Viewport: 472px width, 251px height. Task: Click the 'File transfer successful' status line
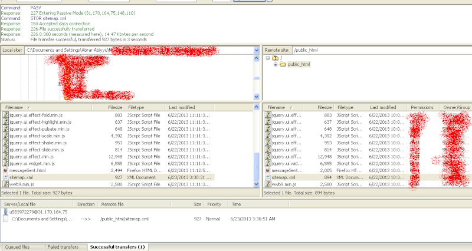(89, 39)
